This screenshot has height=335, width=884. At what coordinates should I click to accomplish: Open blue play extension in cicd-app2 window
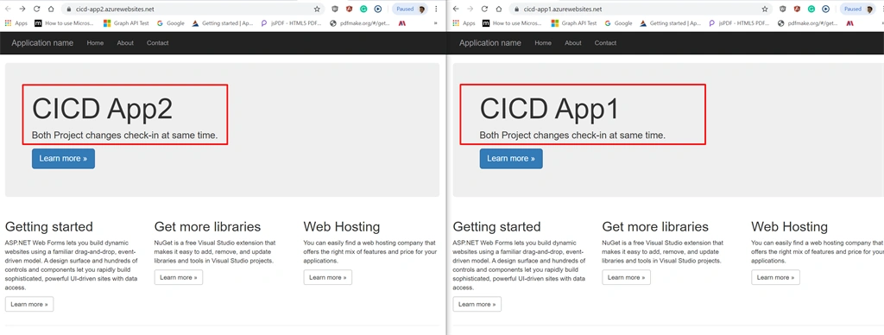pyautogui.click(x=378, y=9)
